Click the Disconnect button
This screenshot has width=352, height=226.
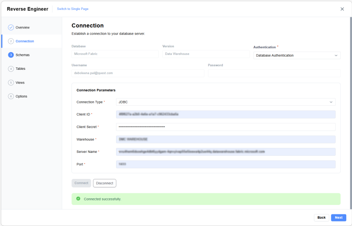click(105, 183)
